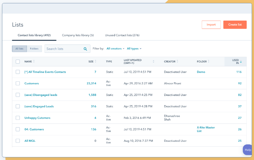This screenshot has height=160, width=254.
Task: Expand the All types filter
Action: coord(134,49)
